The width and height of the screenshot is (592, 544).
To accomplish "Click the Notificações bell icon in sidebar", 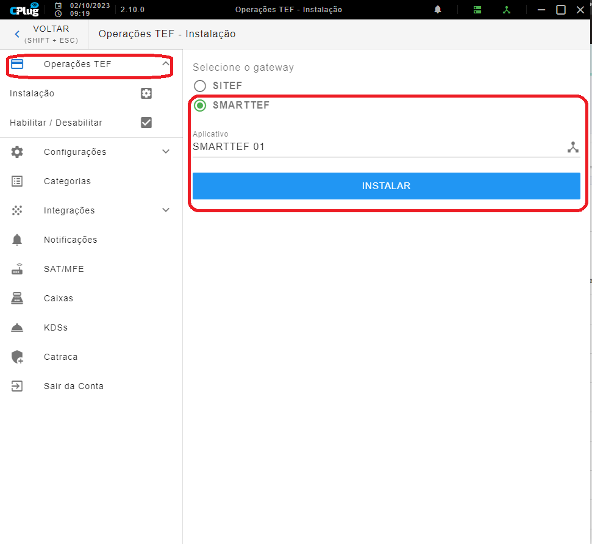I will pyautogui.click(x=17, y=240).
